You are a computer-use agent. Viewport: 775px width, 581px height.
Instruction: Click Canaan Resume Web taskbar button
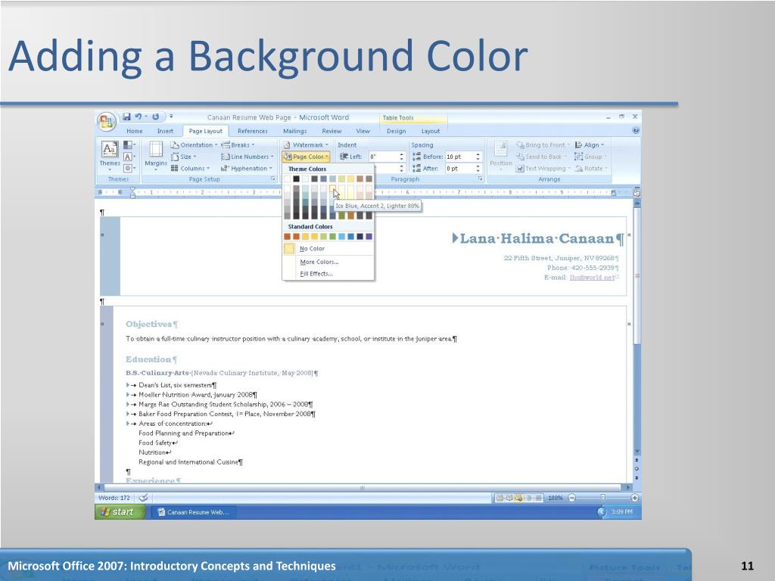(x=194, y=512)
